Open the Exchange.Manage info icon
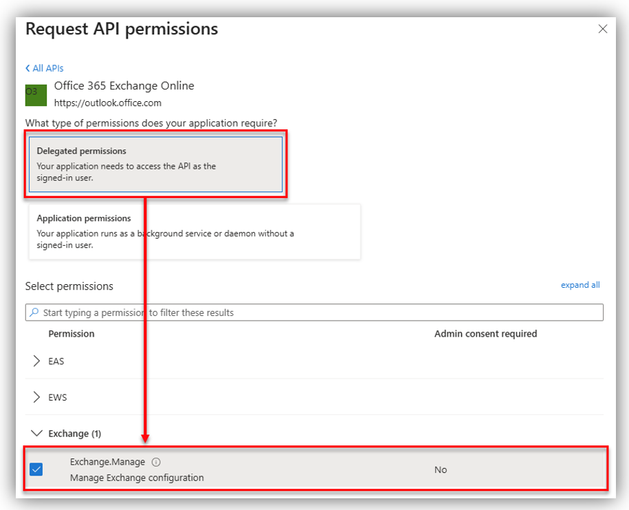The height and width of the screenshot is (510, 629). coord(156,463)
